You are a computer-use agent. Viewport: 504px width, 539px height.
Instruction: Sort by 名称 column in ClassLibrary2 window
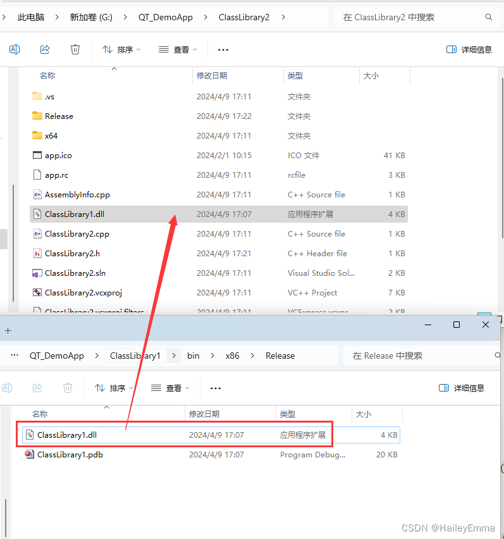click(x=47, y=76)
